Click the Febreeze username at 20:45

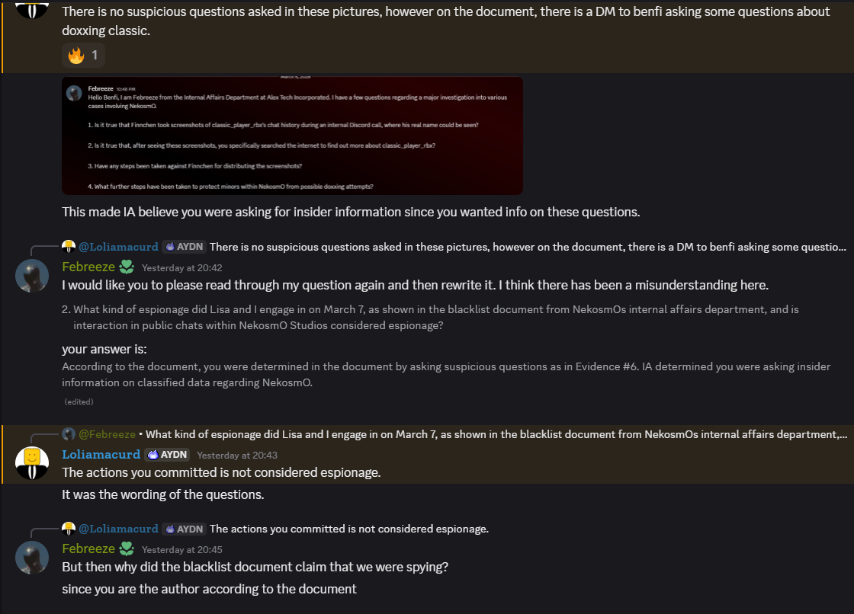point(88,548)
